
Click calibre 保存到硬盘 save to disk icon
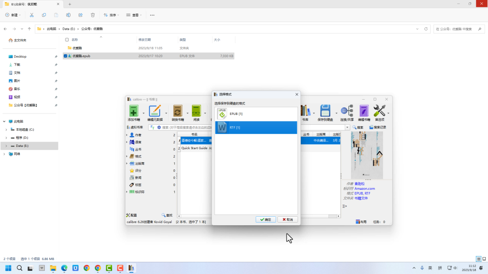click(x=325, y=113)
